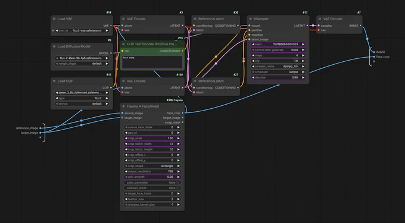Click the samples input port of VAE Decode

click(319, 26)
